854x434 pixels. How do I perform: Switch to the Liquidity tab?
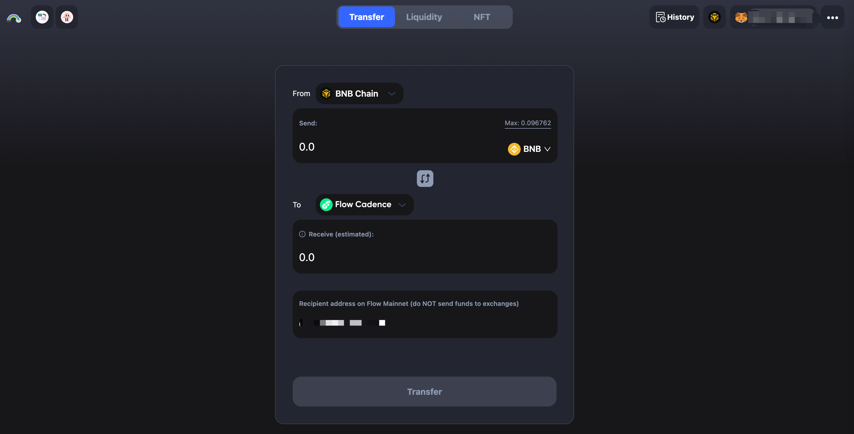point(424,17)
